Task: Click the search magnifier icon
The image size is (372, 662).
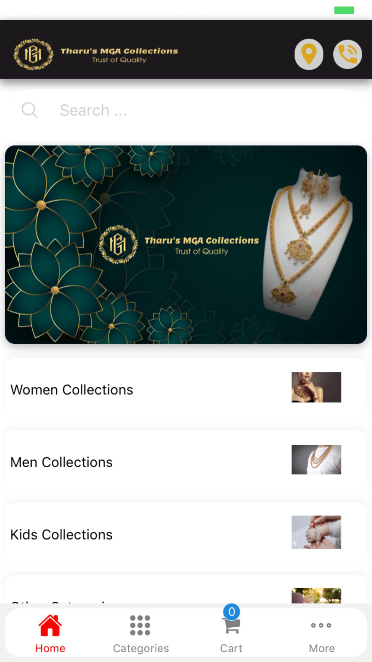Action: click(29, 110)
